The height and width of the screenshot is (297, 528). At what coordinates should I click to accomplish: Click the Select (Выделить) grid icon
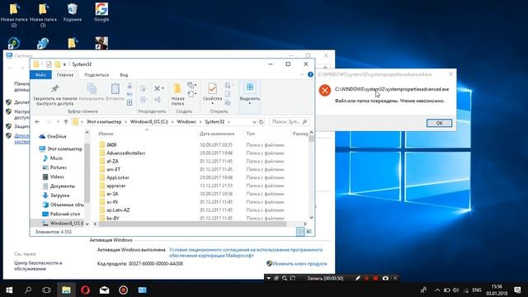pyautogui.click(x=250, y=87)
